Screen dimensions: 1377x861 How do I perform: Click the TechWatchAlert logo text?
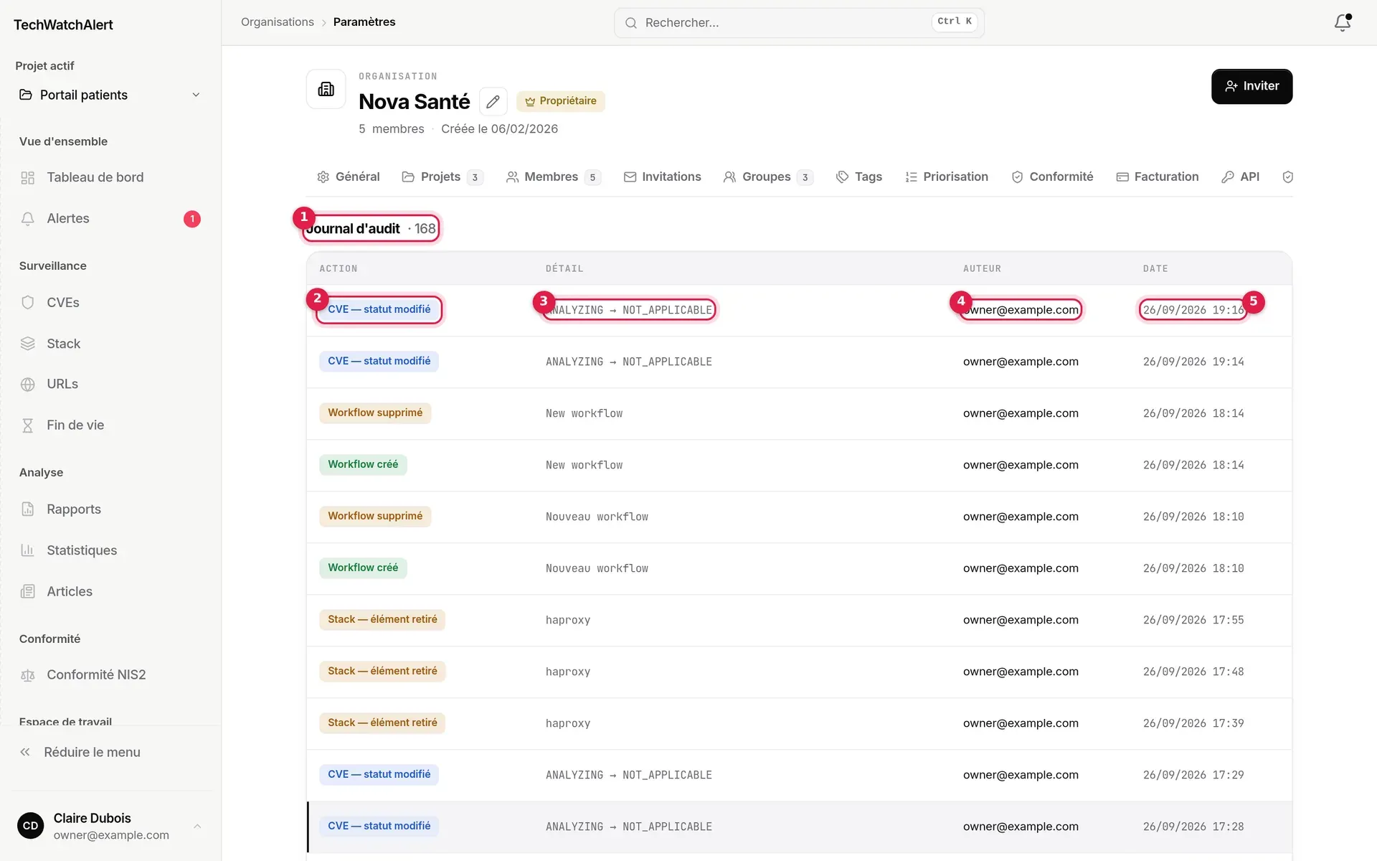pyautogui.click(x=63, y=25)
